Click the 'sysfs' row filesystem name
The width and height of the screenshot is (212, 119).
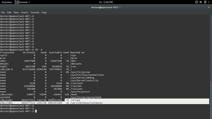[4, 56]
